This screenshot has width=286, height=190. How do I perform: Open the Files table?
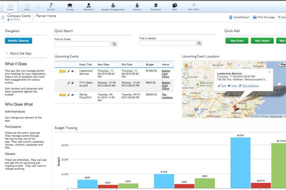(174, 6)
